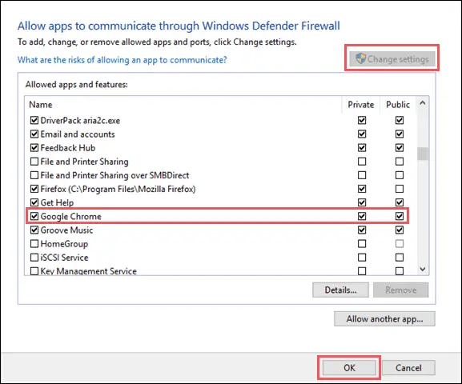Enable File and Printer Sharing name checkbox
Viewport: 462px width, 384px height.
[x=34, y=162]
